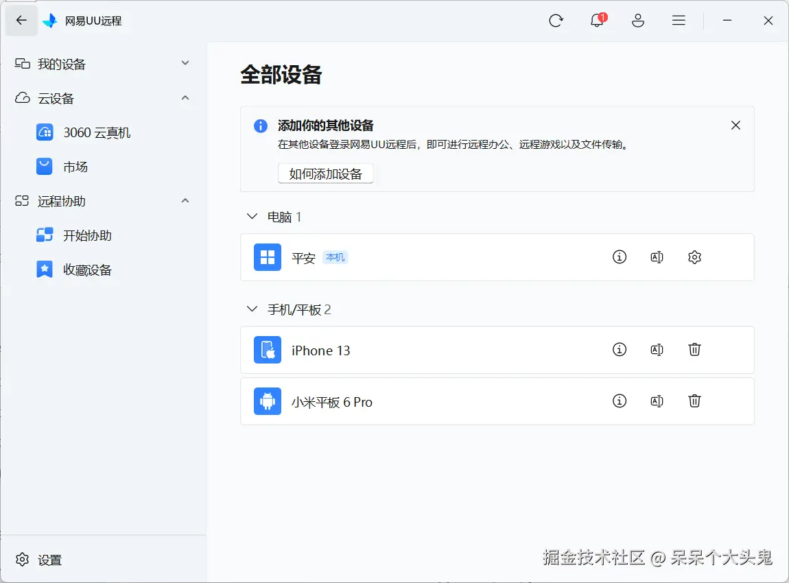Click the 设置 gear icon
The width and height of the screenshot is (789, 583).
[x=22, y=560]
